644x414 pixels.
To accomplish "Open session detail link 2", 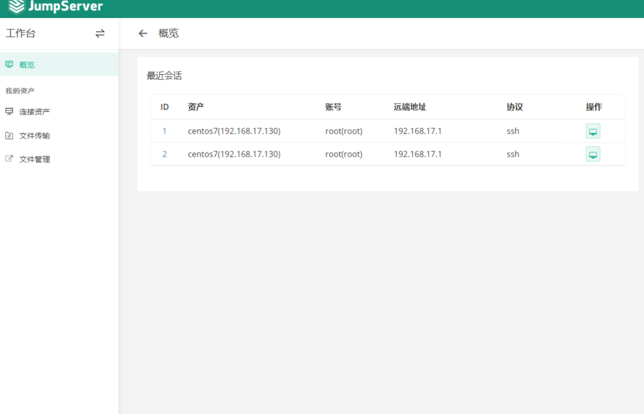I will click(x=165, y=154).
